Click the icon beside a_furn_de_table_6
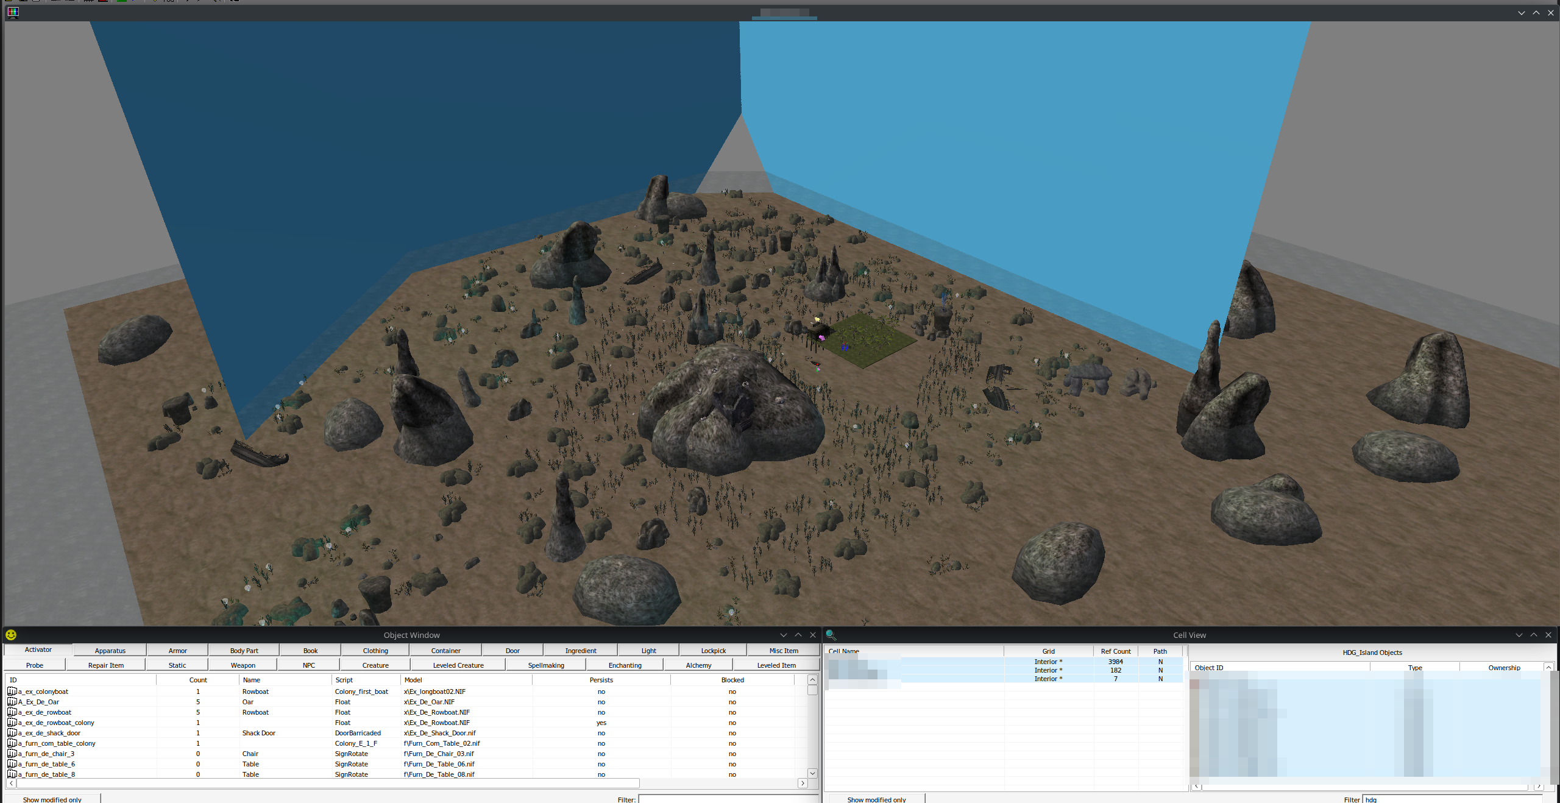This screenshot has width=1560, height=803. click(x=12, y=764)
